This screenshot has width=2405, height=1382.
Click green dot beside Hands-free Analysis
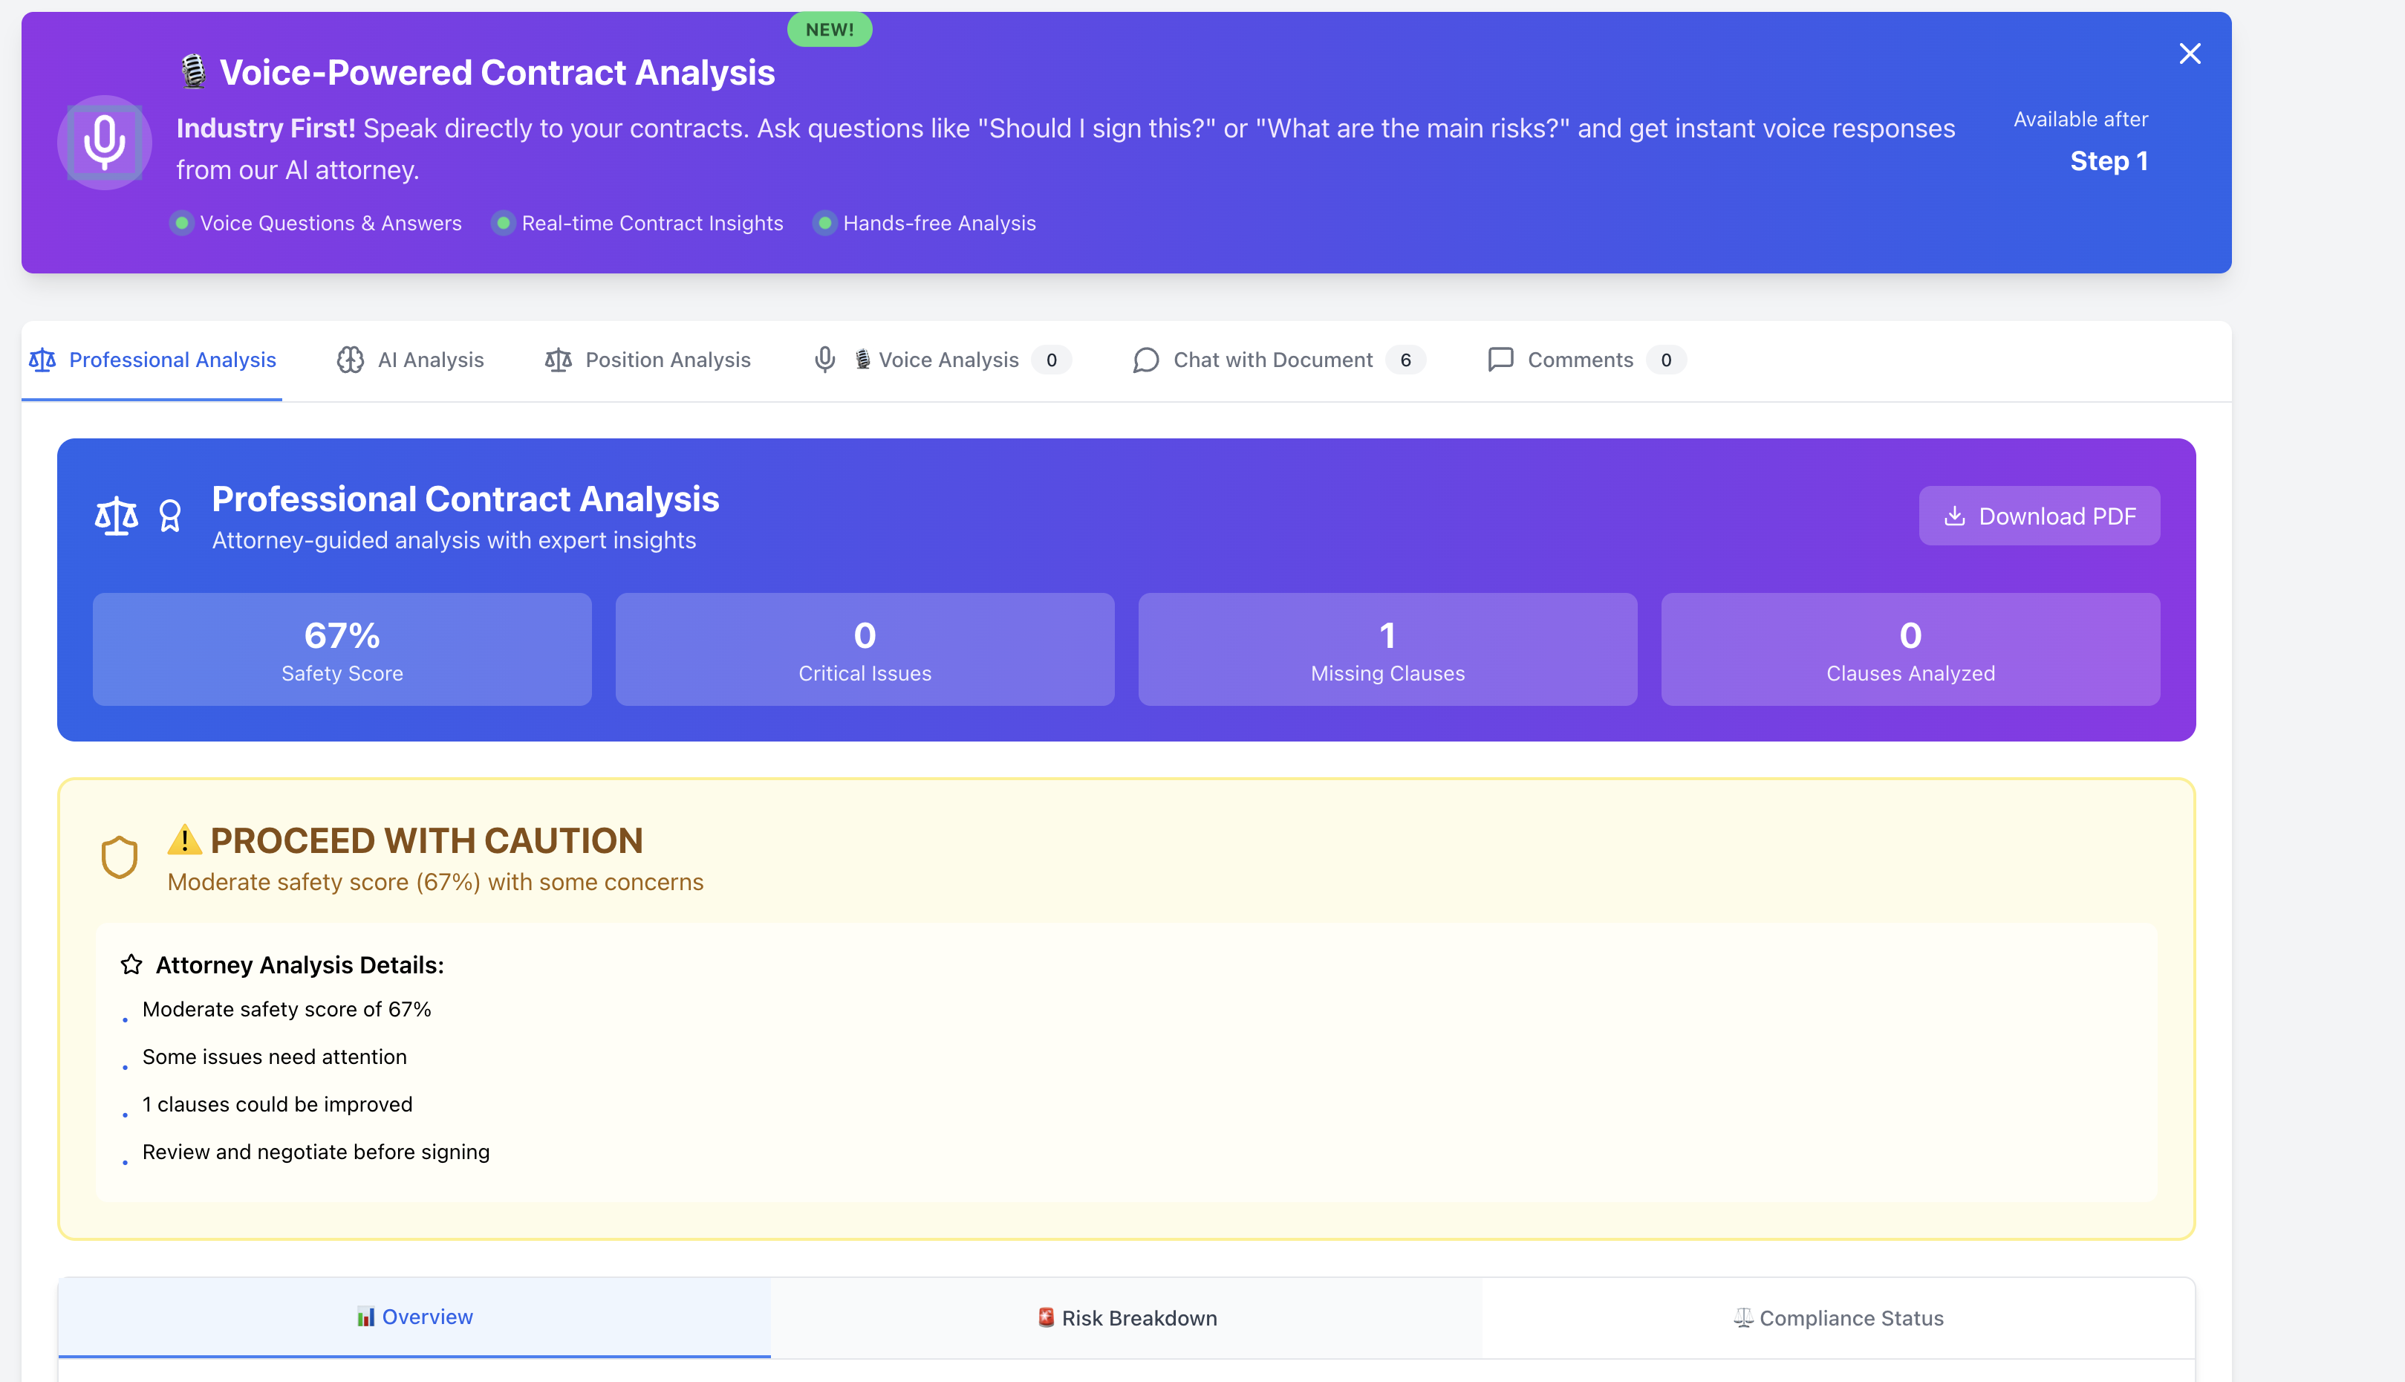[824, 223]
